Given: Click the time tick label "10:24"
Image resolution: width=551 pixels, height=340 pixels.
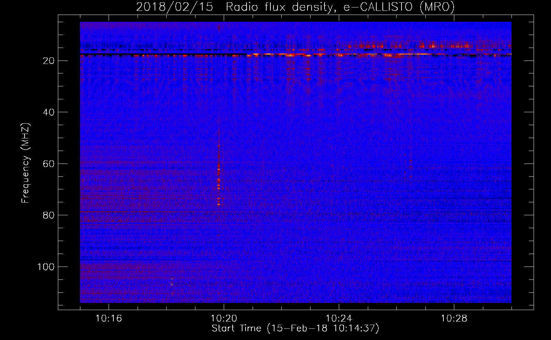Looking at the screenshot, I should pyautogui.click(x=339, y=319).
